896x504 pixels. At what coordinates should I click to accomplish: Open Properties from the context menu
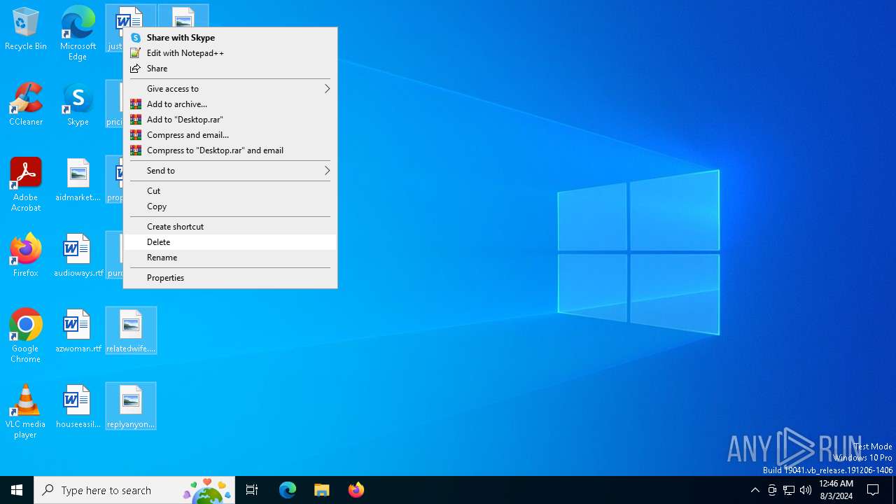click(230, 278)
